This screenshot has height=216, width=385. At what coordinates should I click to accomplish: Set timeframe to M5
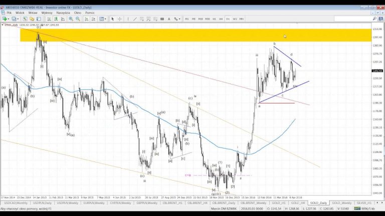tap(194, 19)
